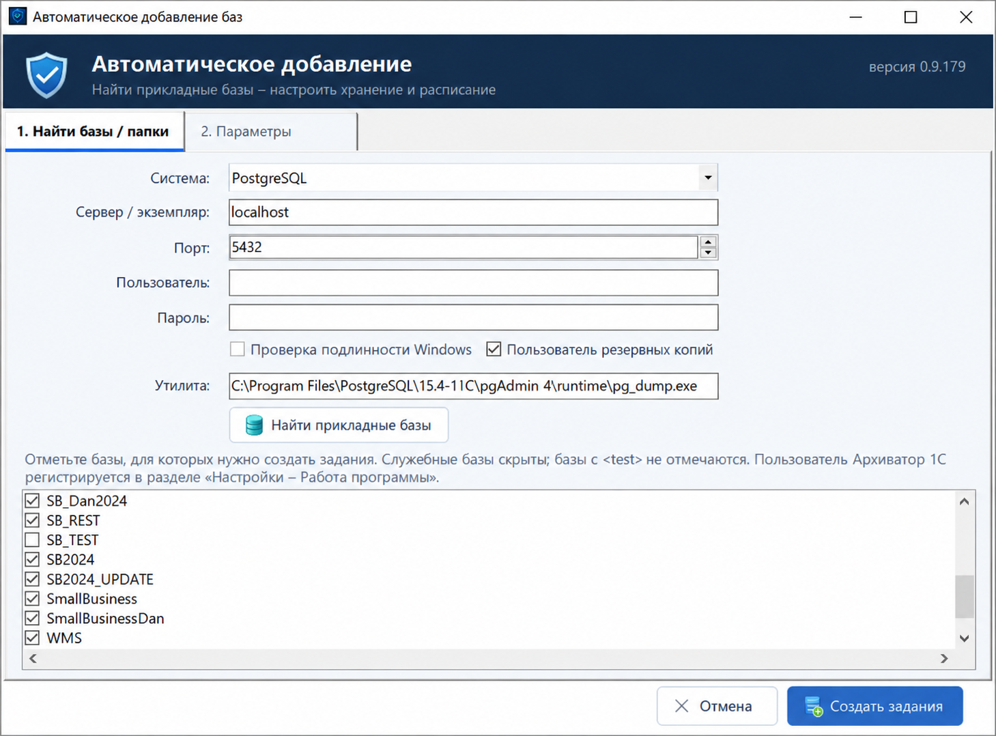This screenshot has height=736, width=996.
Task: Click the Найти прикладные базы button
Action: point(339,425)
